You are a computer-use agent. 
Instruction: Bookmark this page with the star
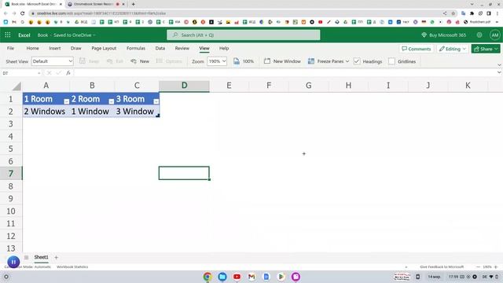click(x=453, y=13)
